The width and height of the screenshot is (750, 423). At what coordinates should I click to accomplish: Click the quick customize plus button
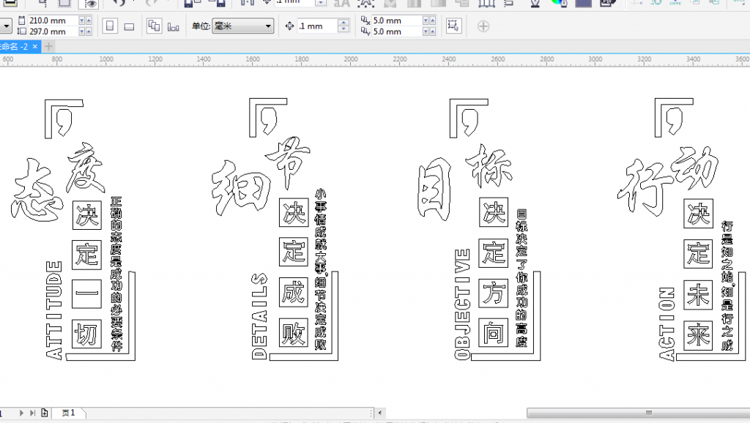483,26
